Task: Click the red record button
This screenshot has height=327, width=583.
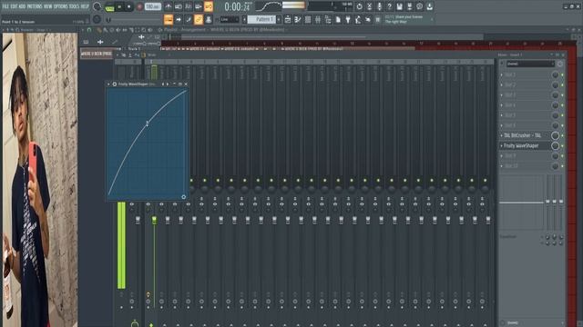Action: click(139, 6)
